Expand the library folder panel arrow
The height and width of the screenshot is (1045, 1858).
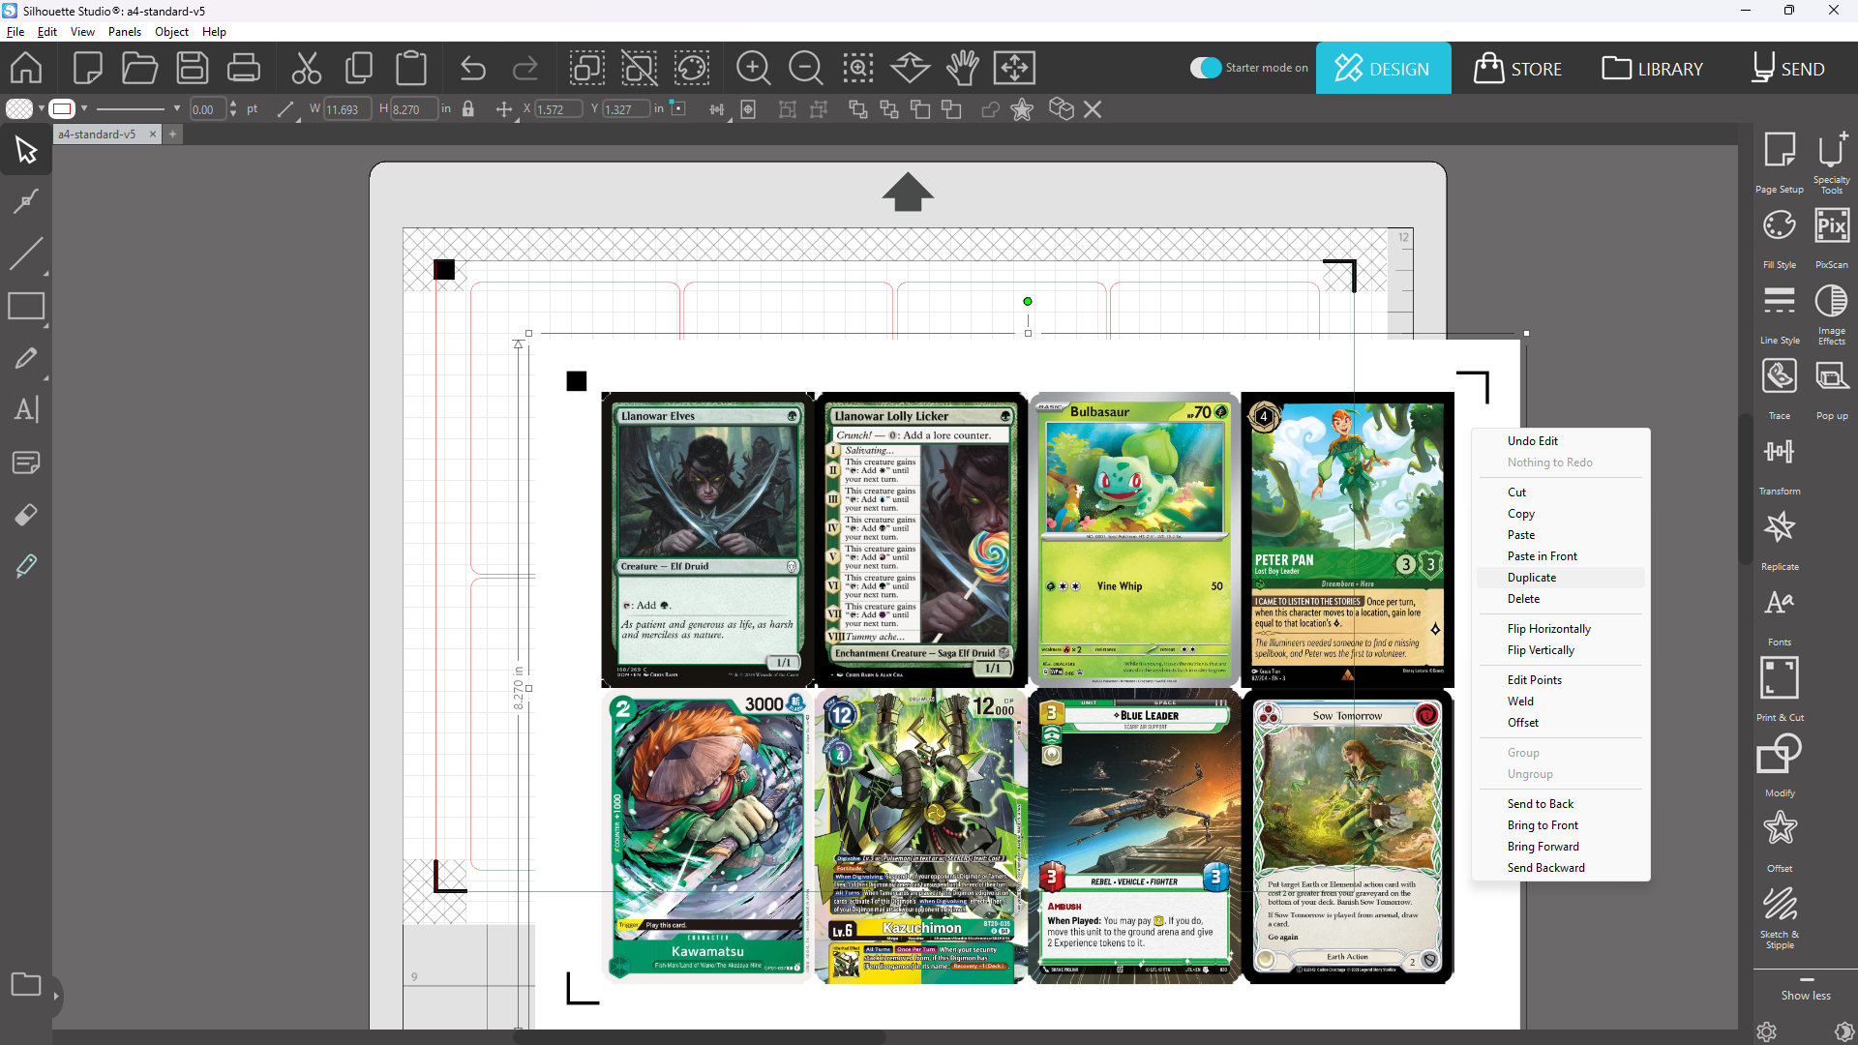(x=56, y=996)
